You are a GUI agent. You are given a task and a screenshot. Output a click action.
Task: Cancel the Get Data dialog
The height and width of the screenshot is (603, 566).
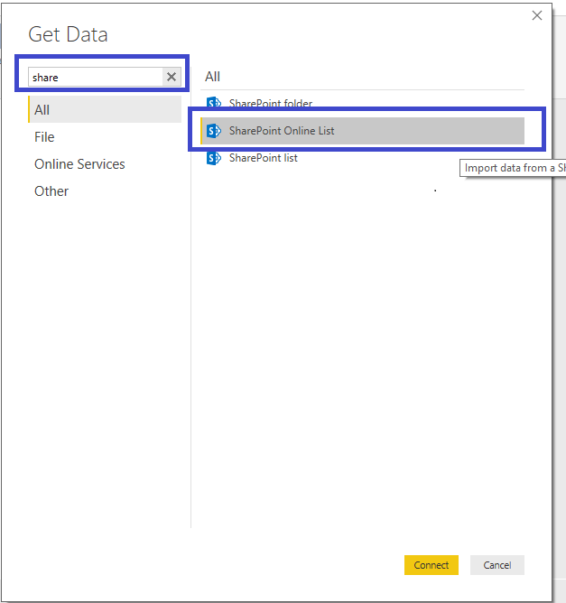pyautogui.click(x=496, y=565)
